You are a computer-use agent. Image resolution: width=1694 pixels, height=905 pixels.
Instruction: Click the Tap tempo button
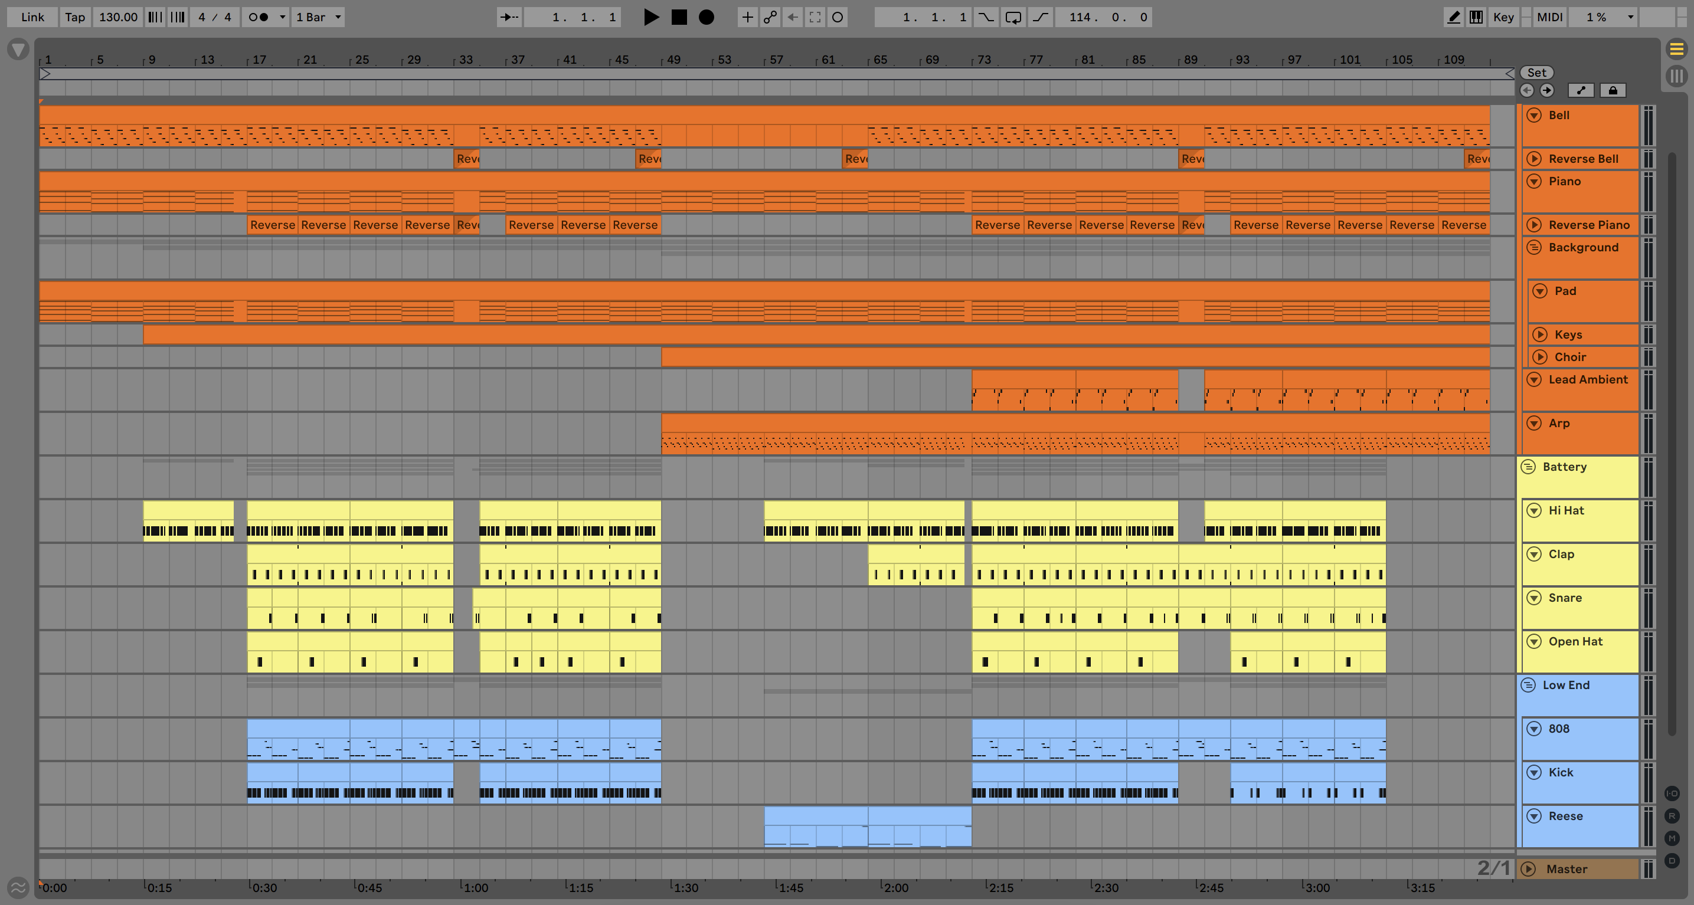[75, 17]
